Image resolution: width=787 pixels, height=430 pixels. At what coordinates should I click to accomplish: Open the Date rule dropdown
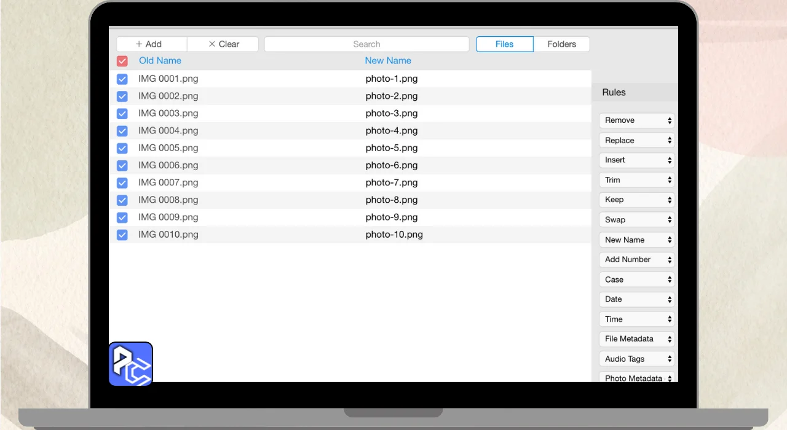pyautogui.click(x=637, y=299)
